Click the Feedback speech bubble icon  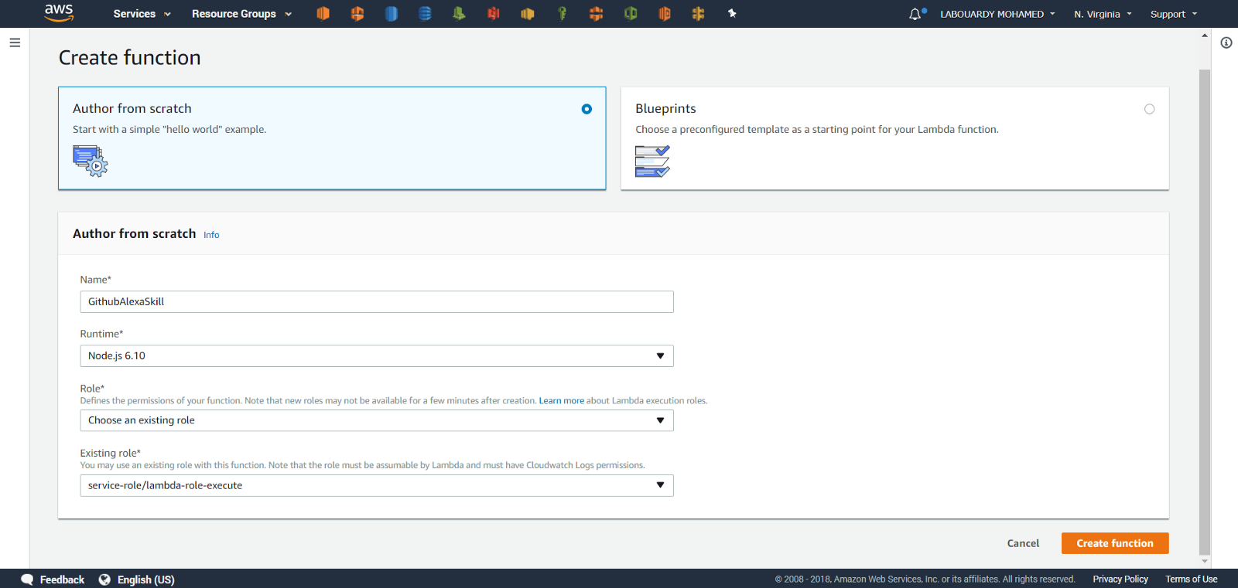27,580
